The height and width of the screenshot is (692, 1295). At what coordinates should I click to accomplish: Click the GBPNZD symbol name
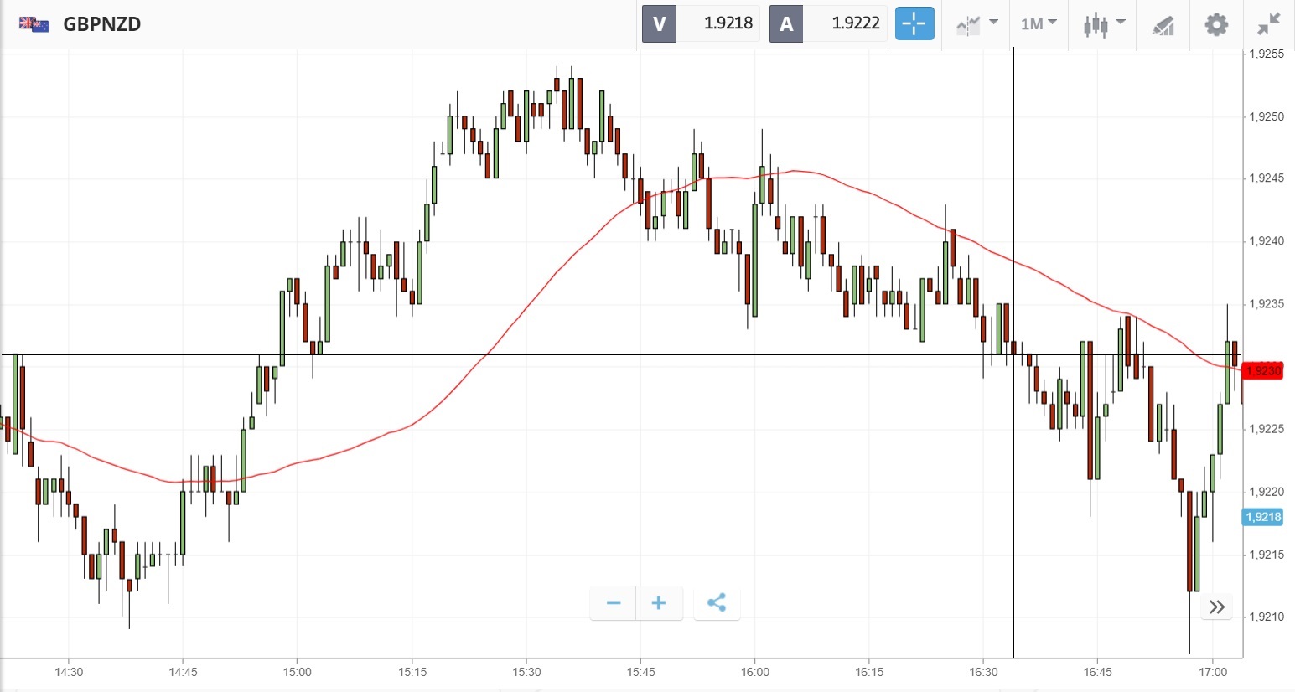pos(102,24)
